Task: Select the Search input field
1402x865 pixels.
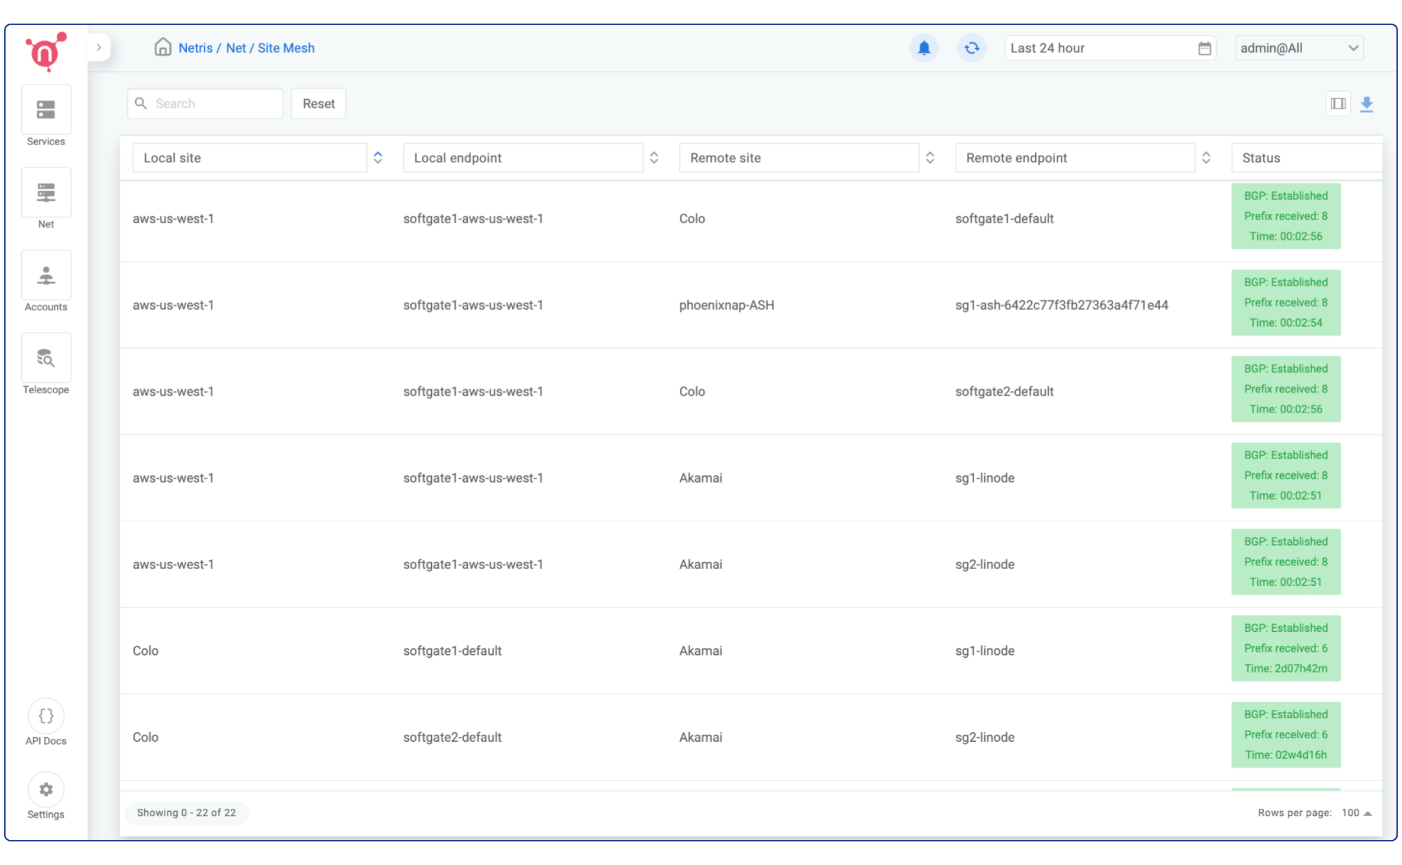Action: (x=204, y=103)
